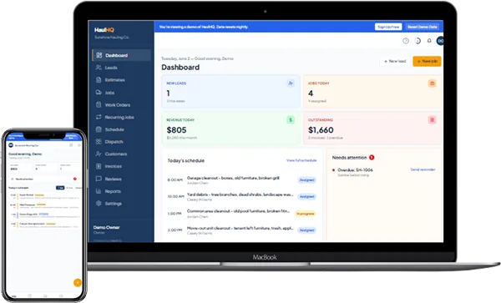Open View full schedule link

point(301,160)
